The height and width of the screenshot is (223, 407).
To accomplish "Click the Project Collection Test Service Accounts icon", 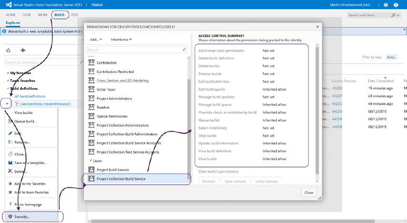I will pyautogui.click(x=91, y=152).
